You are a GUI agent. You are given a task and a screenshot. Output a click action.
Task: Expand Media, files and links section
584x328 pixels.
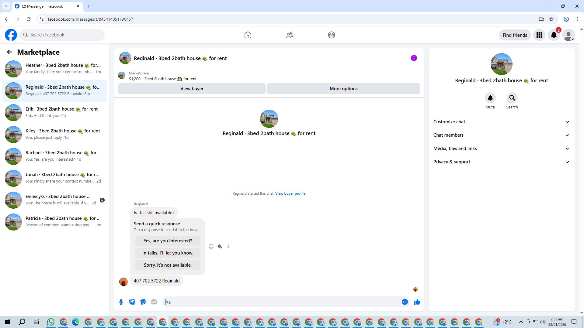501,149
